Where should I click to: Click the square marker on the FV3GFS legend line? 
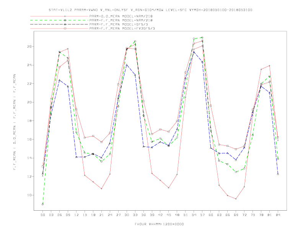tap(65, 28)
